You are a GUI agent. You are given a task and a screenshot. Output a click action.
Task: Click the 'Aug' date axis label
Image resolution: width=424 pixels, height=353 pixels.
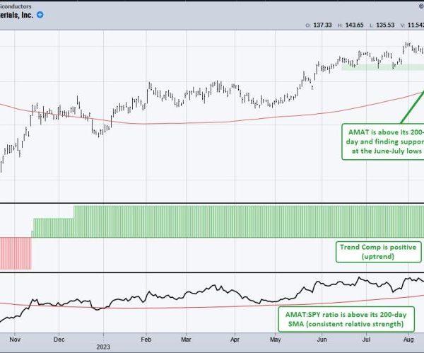tap(408, 340)
